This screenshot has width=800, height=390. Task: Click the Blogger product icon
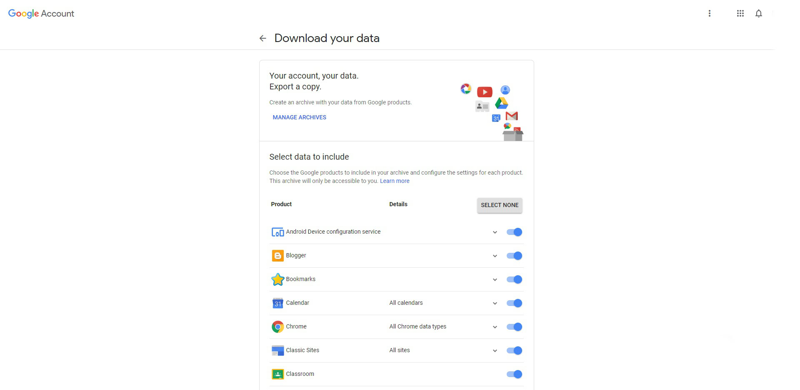[x=277, y=256]
